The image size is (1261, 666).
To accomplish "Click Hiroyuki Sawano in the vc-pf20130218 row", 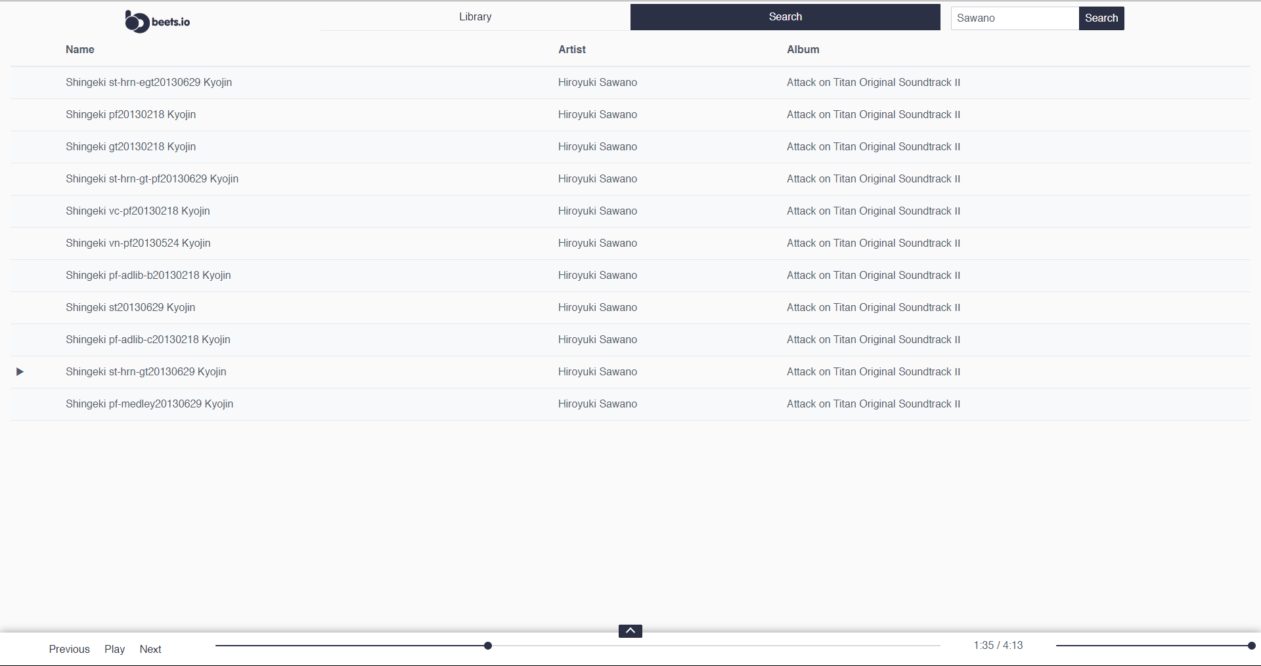I will (598, 211).
